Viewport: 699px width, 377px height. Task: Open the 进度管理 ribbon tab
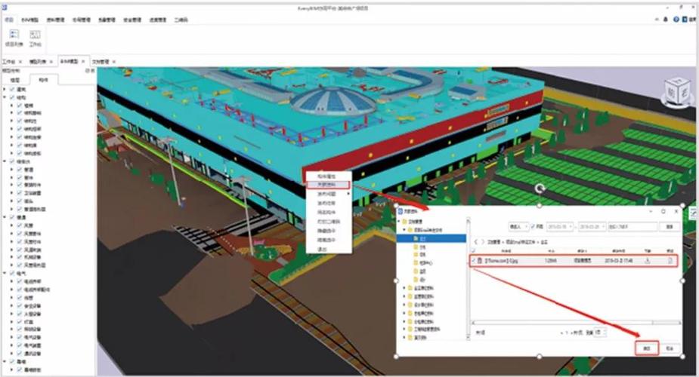tap(158, 20)
